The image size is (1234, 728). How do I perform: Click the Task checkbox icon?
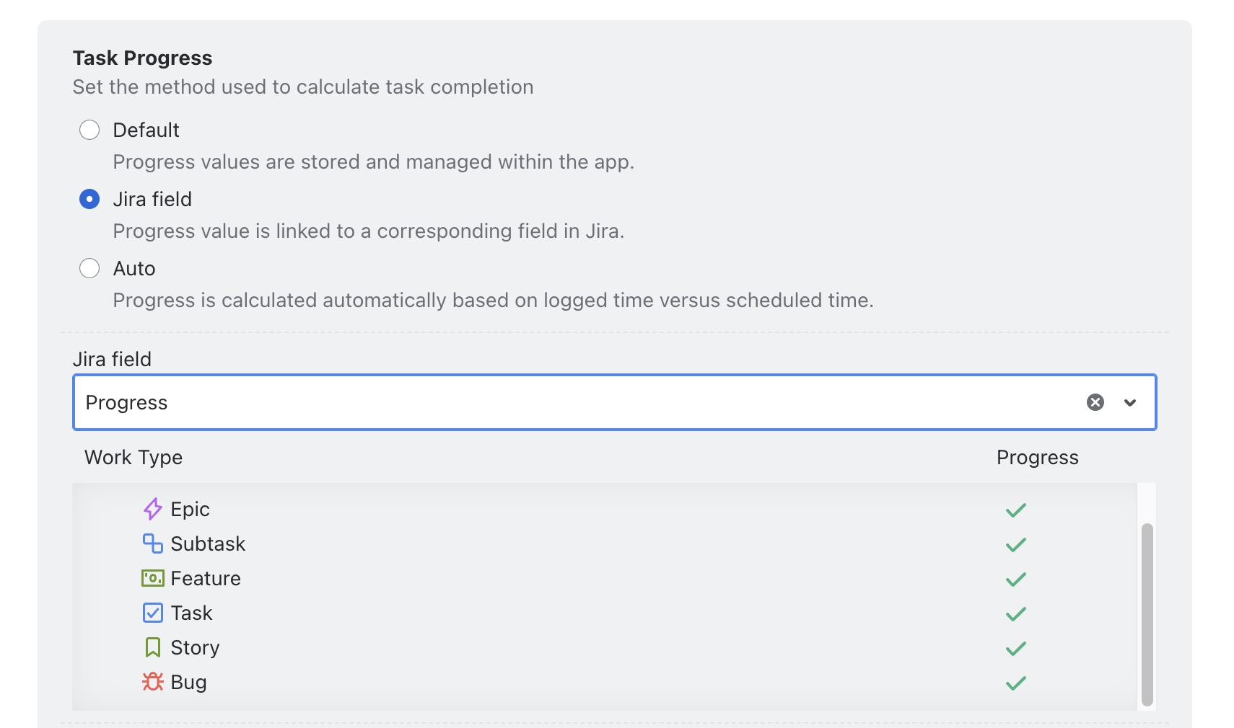pyautogui.click(x=152, y=613)
